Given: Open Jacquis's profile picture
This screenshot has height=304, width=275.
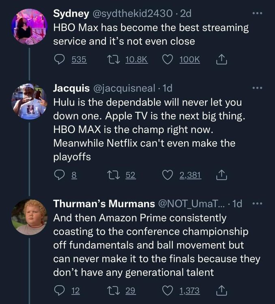Looking at the screenshot, I should [29, 101].
